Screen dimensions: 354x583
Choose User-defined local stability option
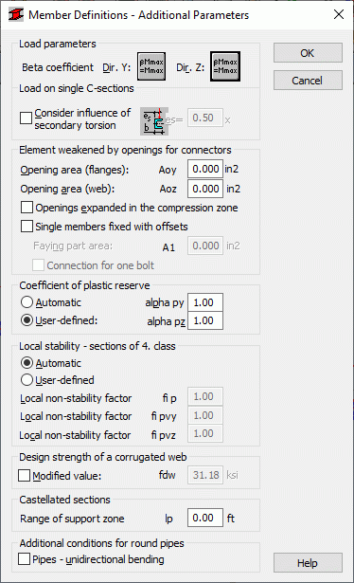(27, 379)
